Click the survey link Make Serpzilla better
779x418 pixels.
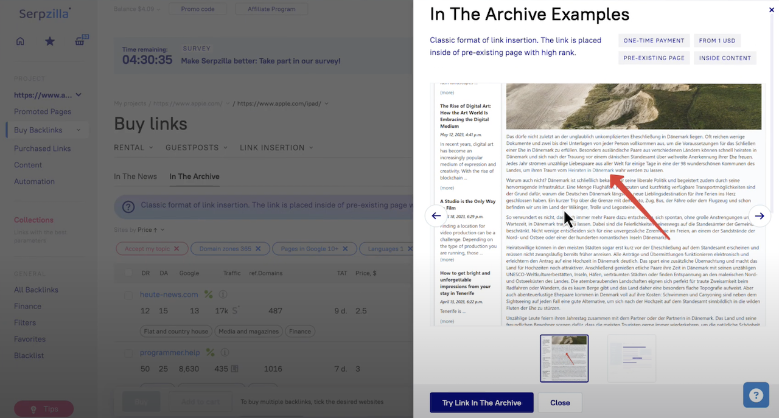[260, 61]
